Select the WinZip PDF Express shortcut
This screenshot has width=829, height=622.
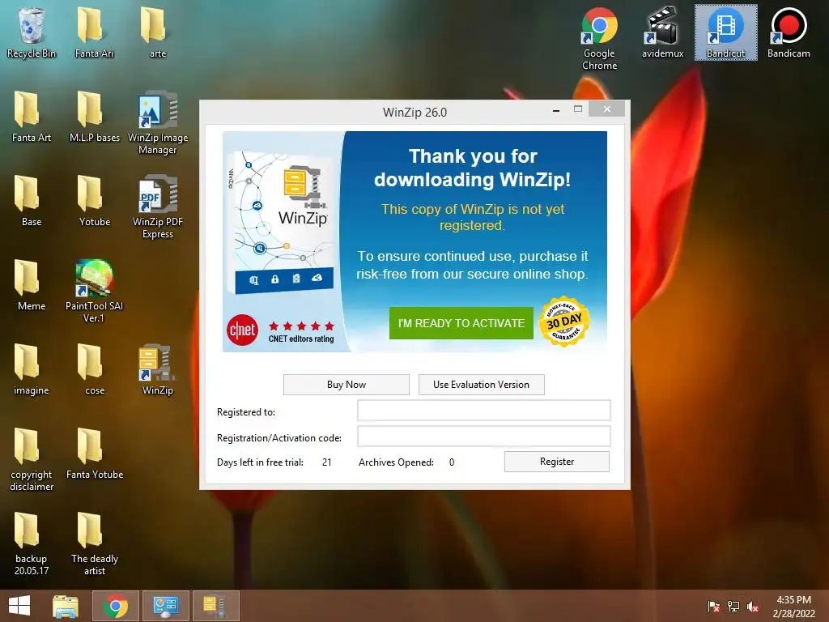158,207
